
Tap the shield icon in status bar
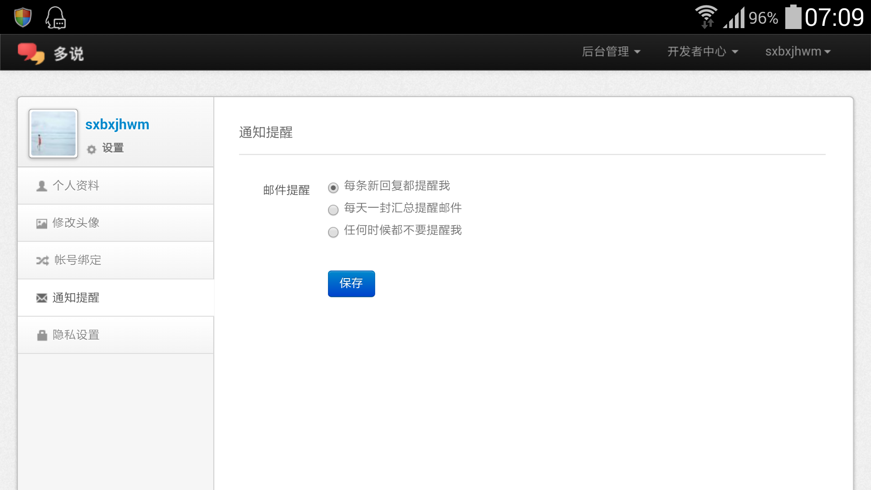point(23,17)
